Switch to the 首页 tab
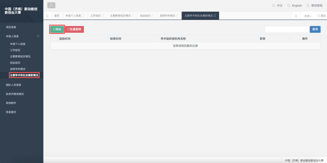This screenshot has height=163, width=327. 57,16
